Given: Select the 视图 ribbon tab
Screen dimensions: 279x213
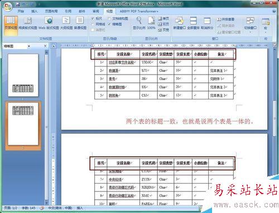Looking at the screenshot, I should point(109,11).
